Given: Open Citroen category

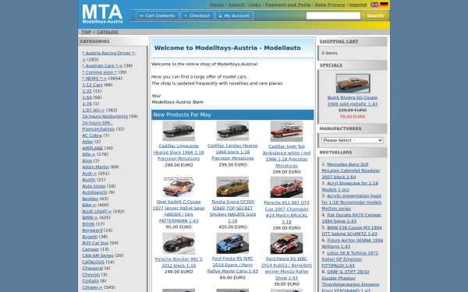Looking at the screenshot, I should pyautogui.click(x=92, y=287).
